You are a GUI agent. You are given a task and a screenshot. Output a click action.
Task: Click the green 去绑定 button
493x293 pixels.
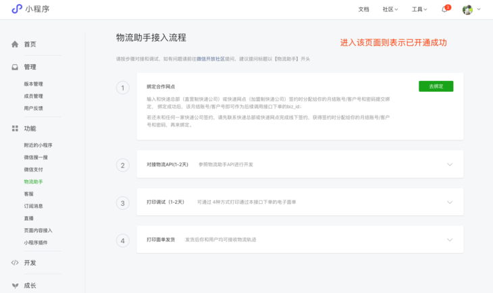point(436,86)
